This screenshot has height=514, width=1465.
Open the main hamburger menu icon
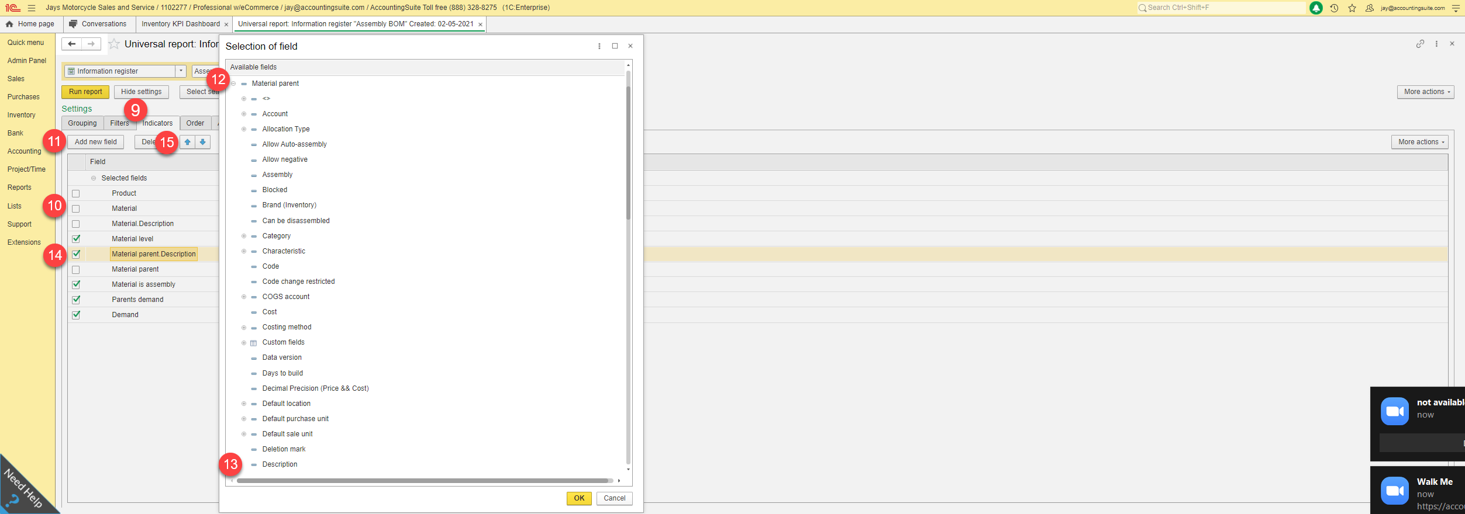tap(32, 8)
